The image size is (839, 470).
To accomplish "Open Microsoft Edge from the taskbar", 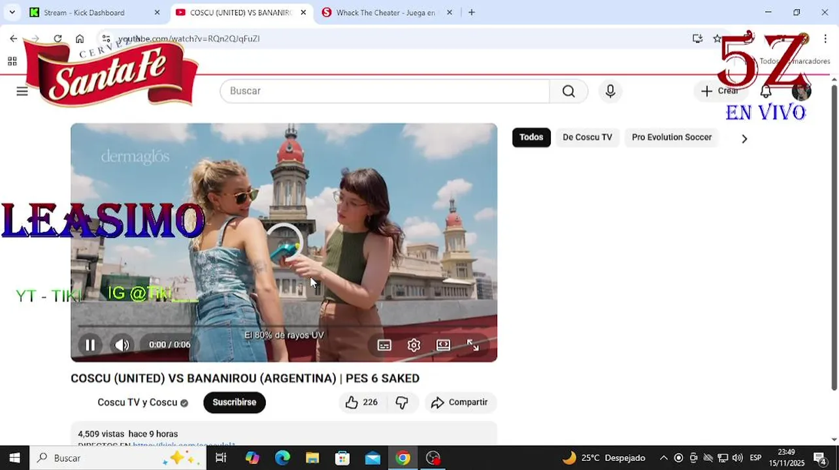I will 282,458.
